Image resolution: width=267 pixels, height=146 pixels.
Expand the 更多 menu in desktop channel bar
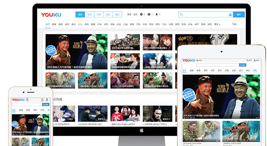tap(217, 24)
